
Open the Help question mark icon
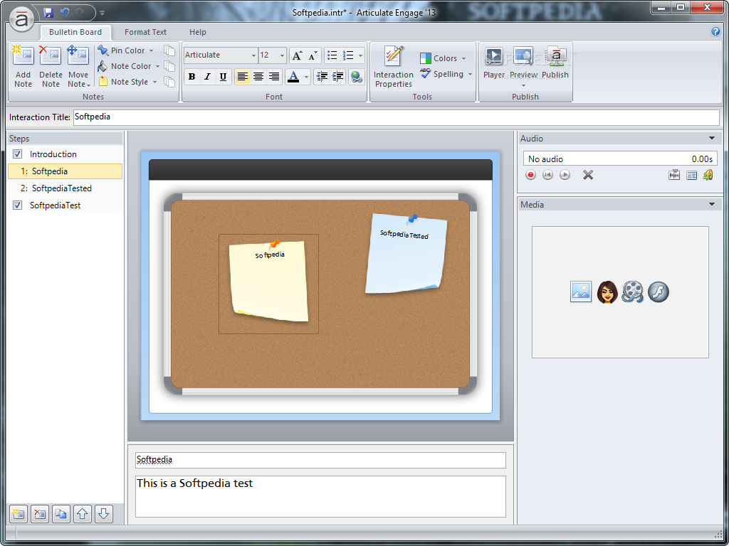click(715, 31)
